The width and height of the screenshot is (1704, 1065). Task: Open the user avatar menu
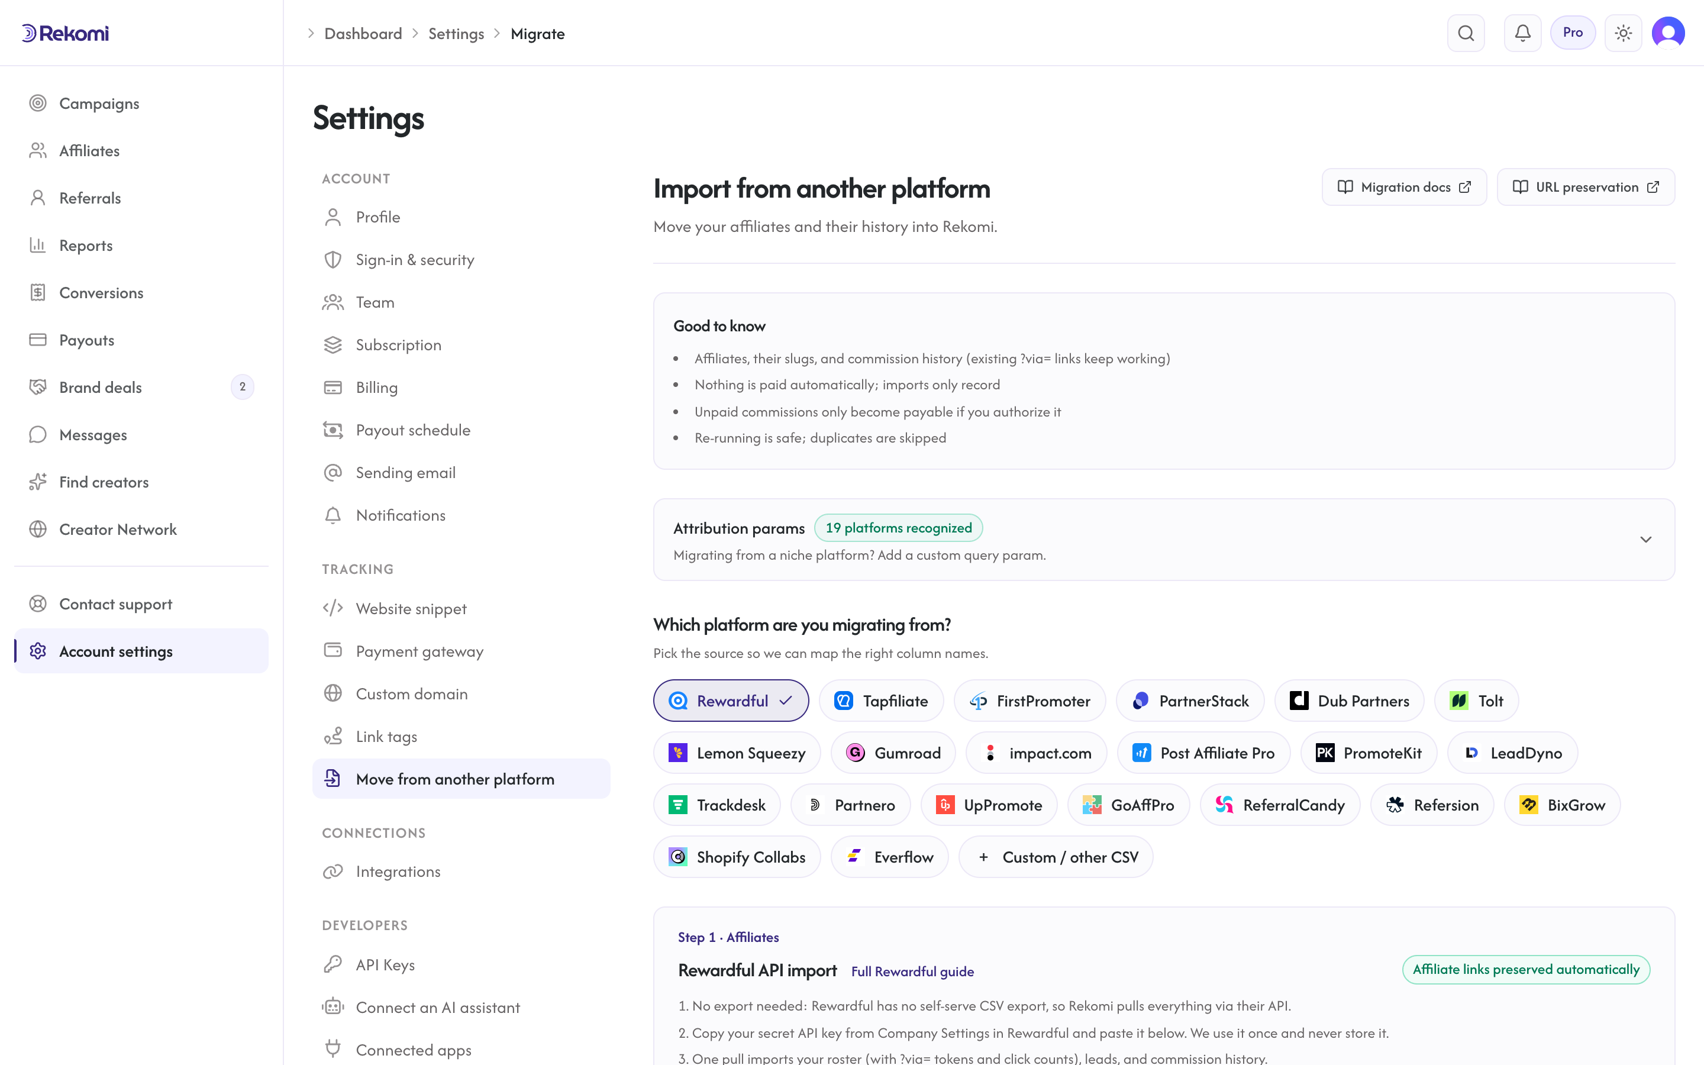click(1668, 33)
